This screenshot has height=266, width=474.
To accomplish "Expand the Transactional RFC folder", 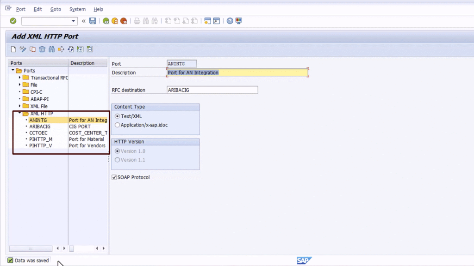I will [19, 78].
